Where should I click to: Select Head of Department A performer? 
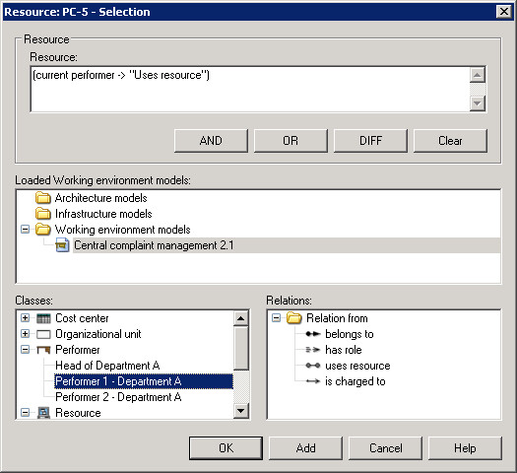[107, 366]
